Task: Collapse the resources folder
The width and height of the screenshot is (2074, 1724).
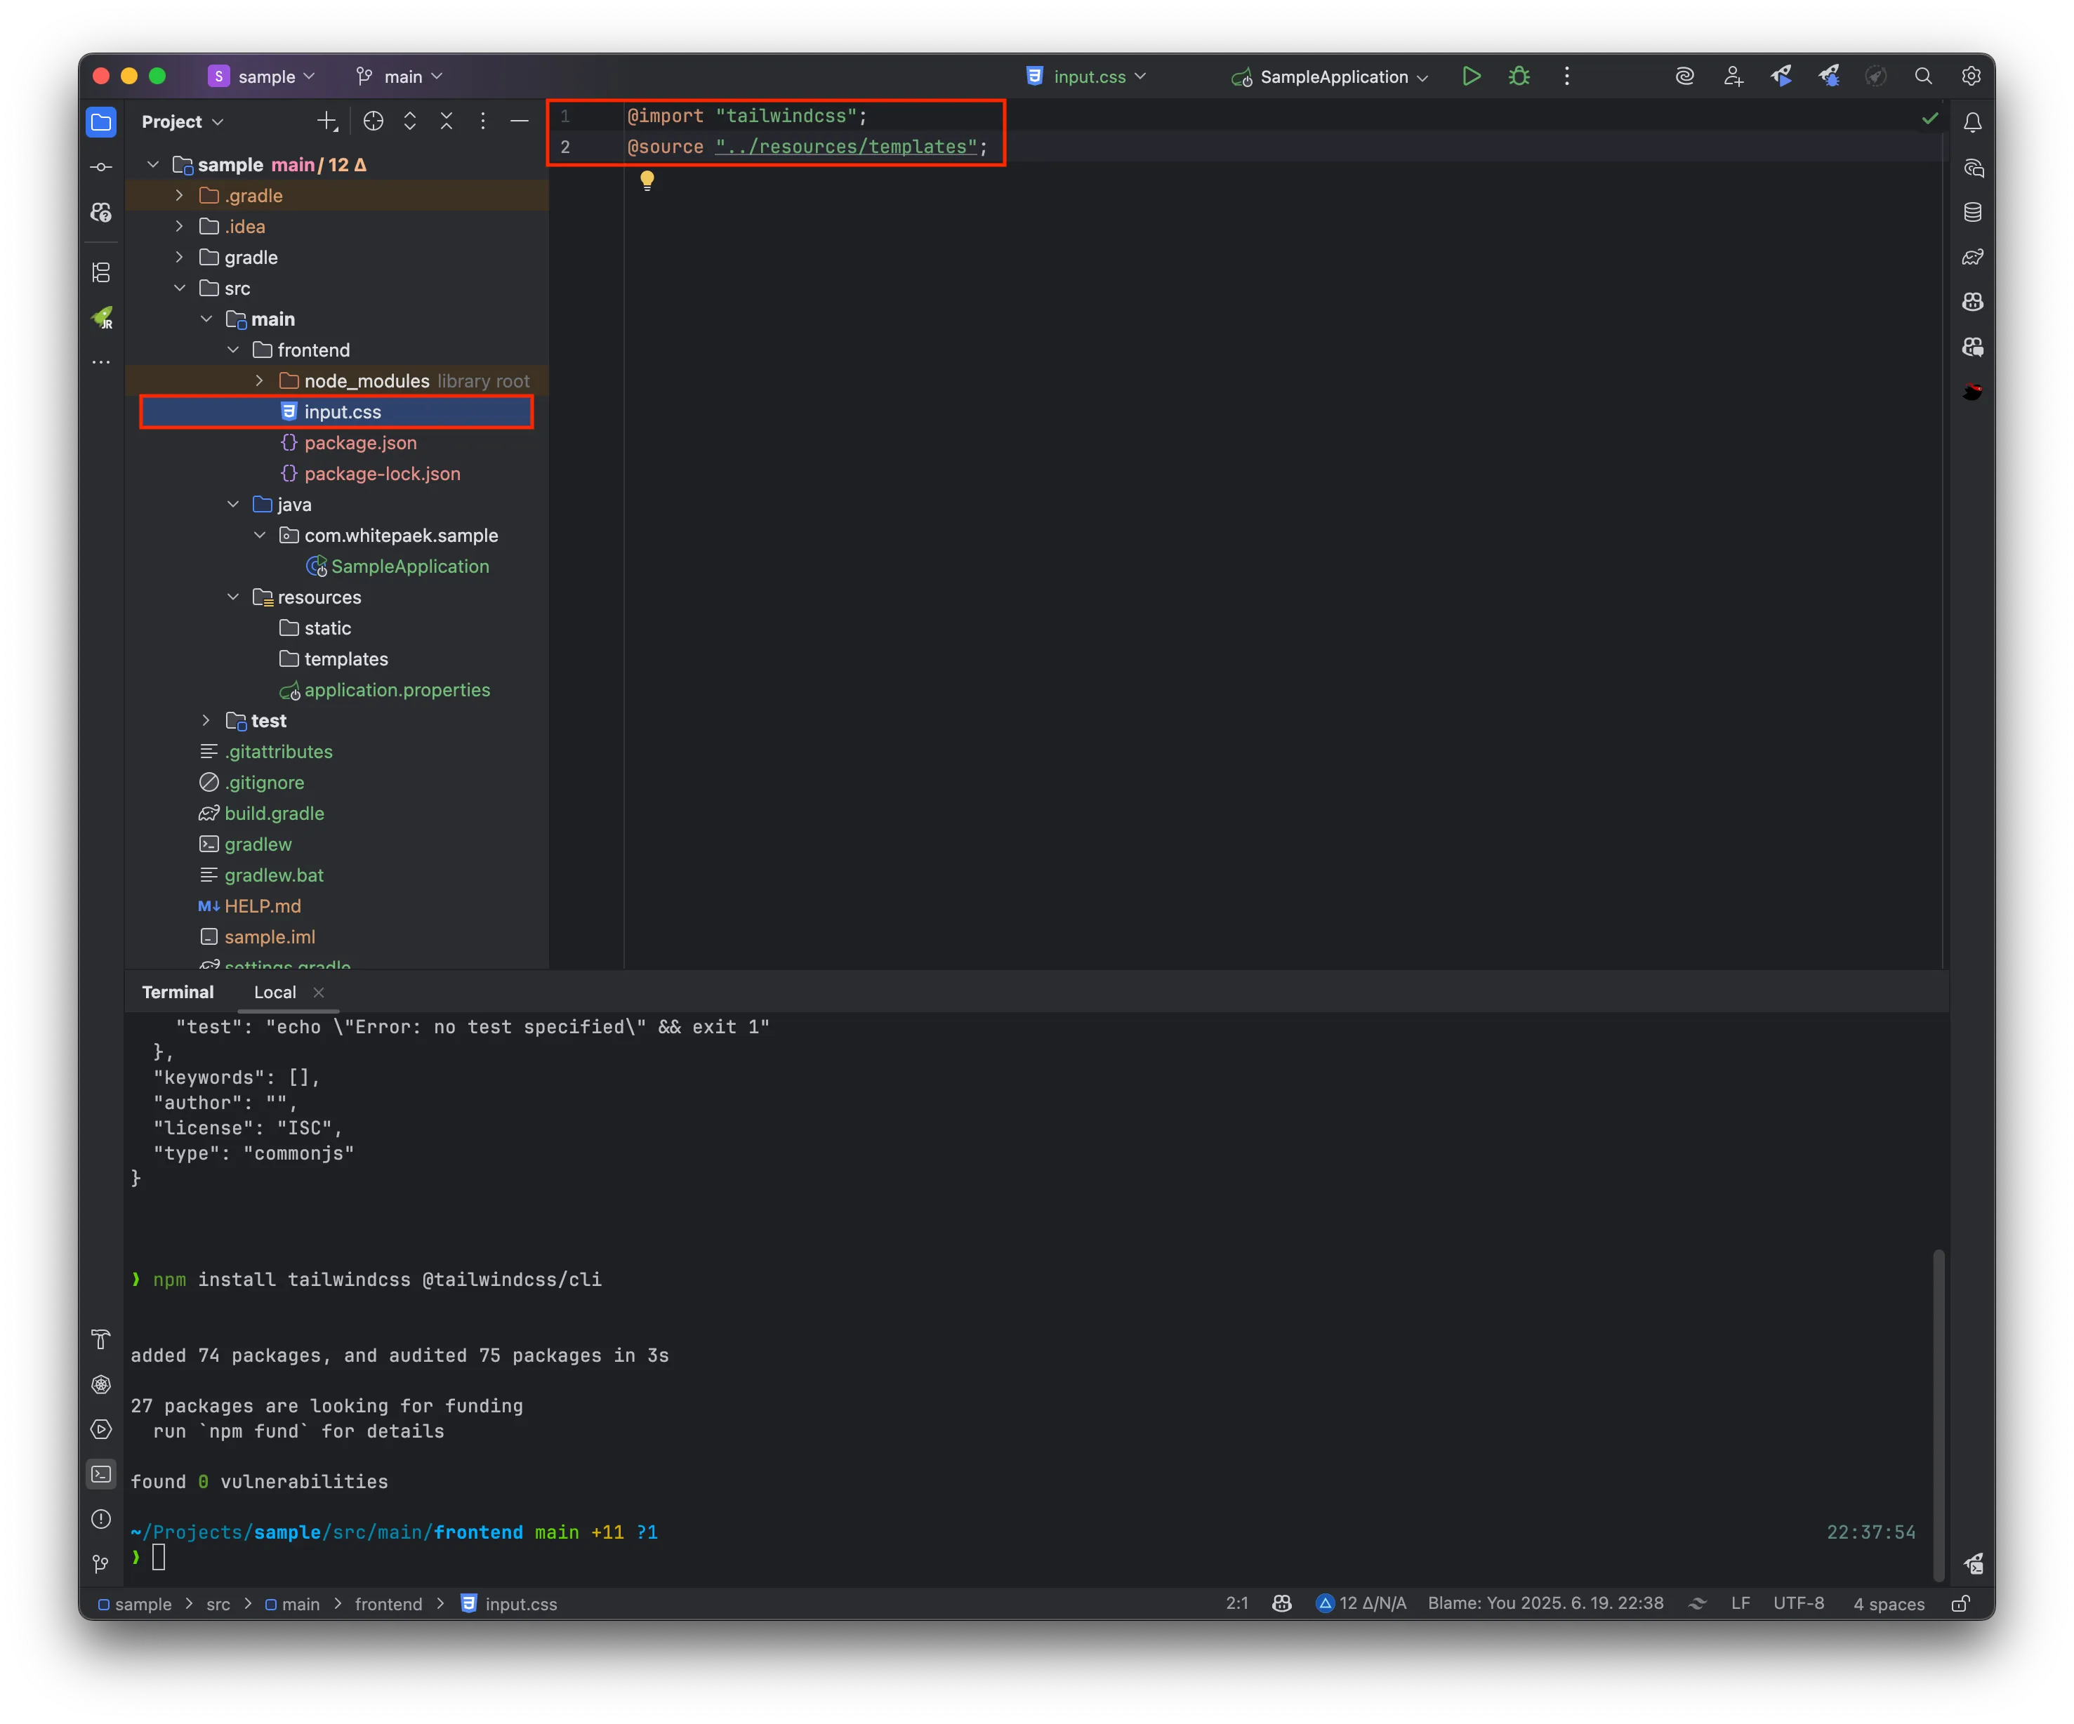Action: tap(233, 597)
